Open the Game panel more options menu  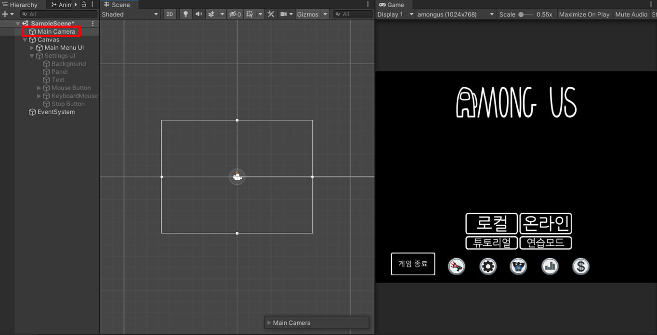[x=651, y=4]
